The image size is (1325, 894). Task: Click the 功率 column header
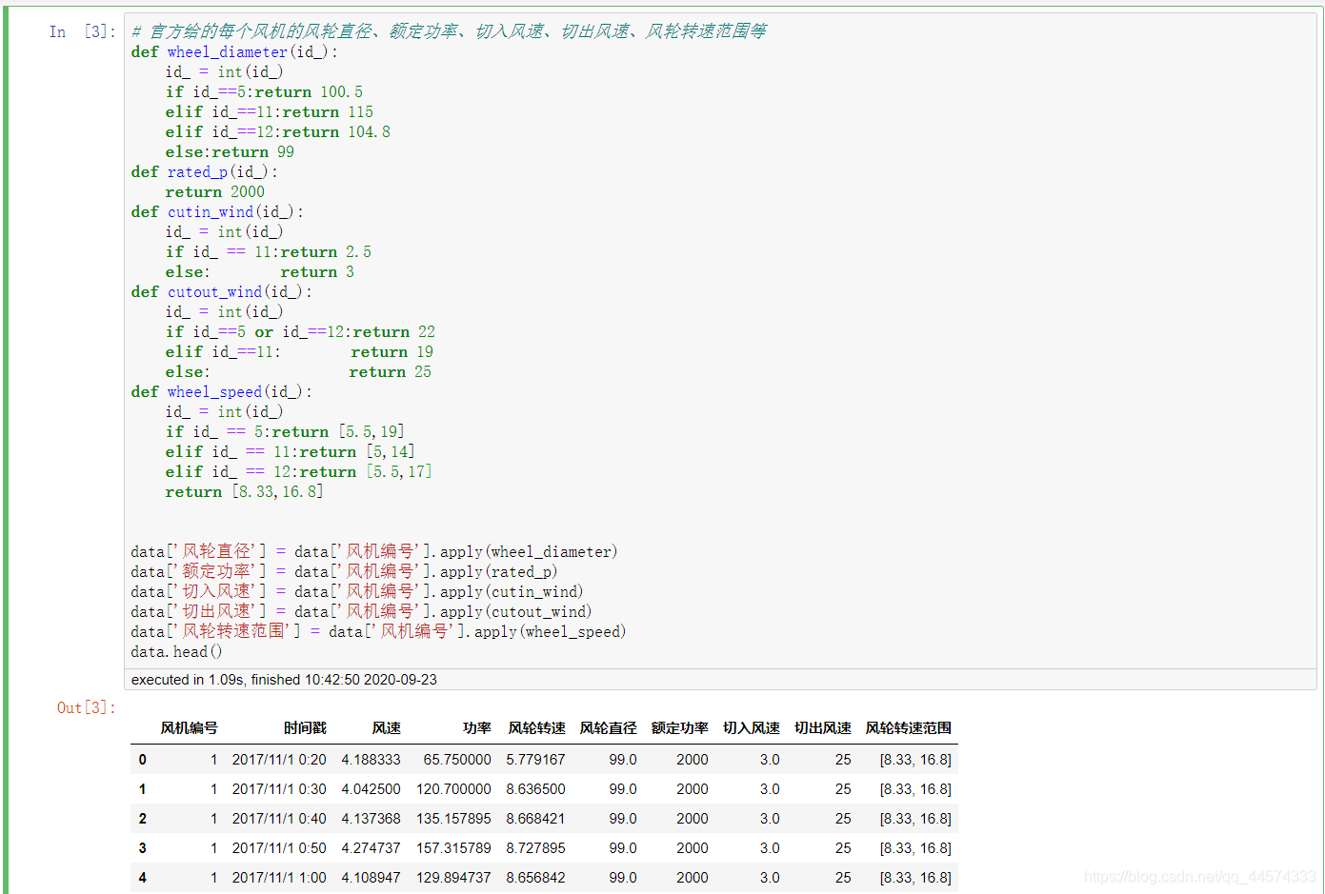pyautogui.click(x=476, y=728)
